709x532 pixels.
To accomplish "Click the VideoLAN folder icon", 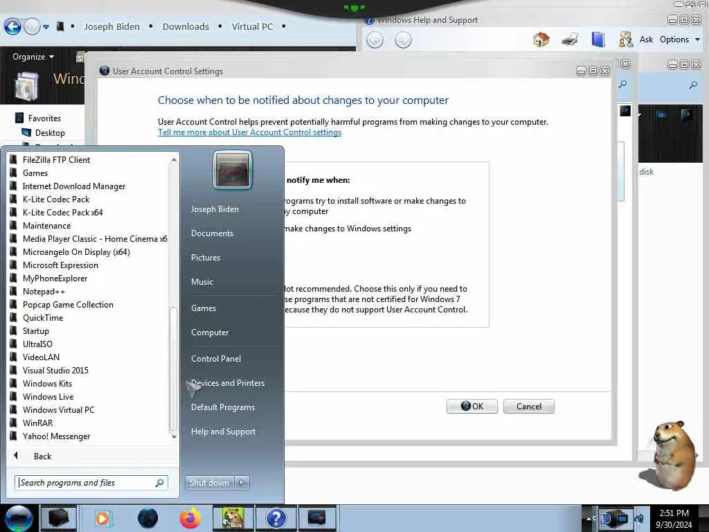I will 14,357.
